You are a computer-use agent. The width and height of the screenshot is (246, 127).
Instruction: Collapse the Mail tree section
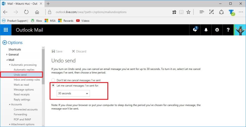pyautogui.click(x=7, y=60)
